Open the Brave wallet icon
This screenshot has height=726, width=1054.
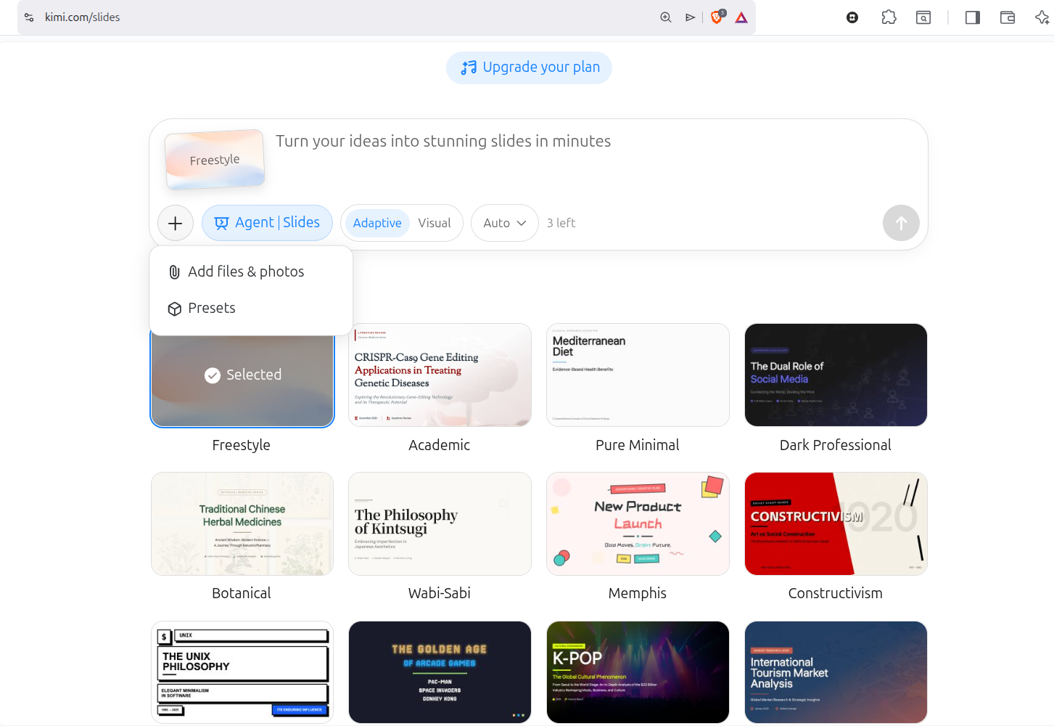pyautogui.click(x=1008, y=17)
